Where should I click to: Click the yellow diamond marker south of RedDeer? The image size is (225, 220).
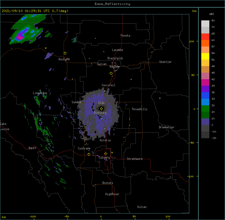point(111,73)
